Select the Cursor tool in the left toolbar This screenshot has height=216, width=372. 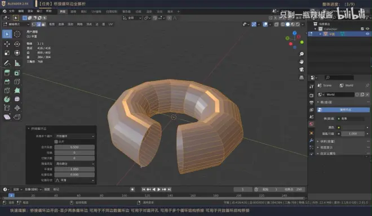point(17,34)
